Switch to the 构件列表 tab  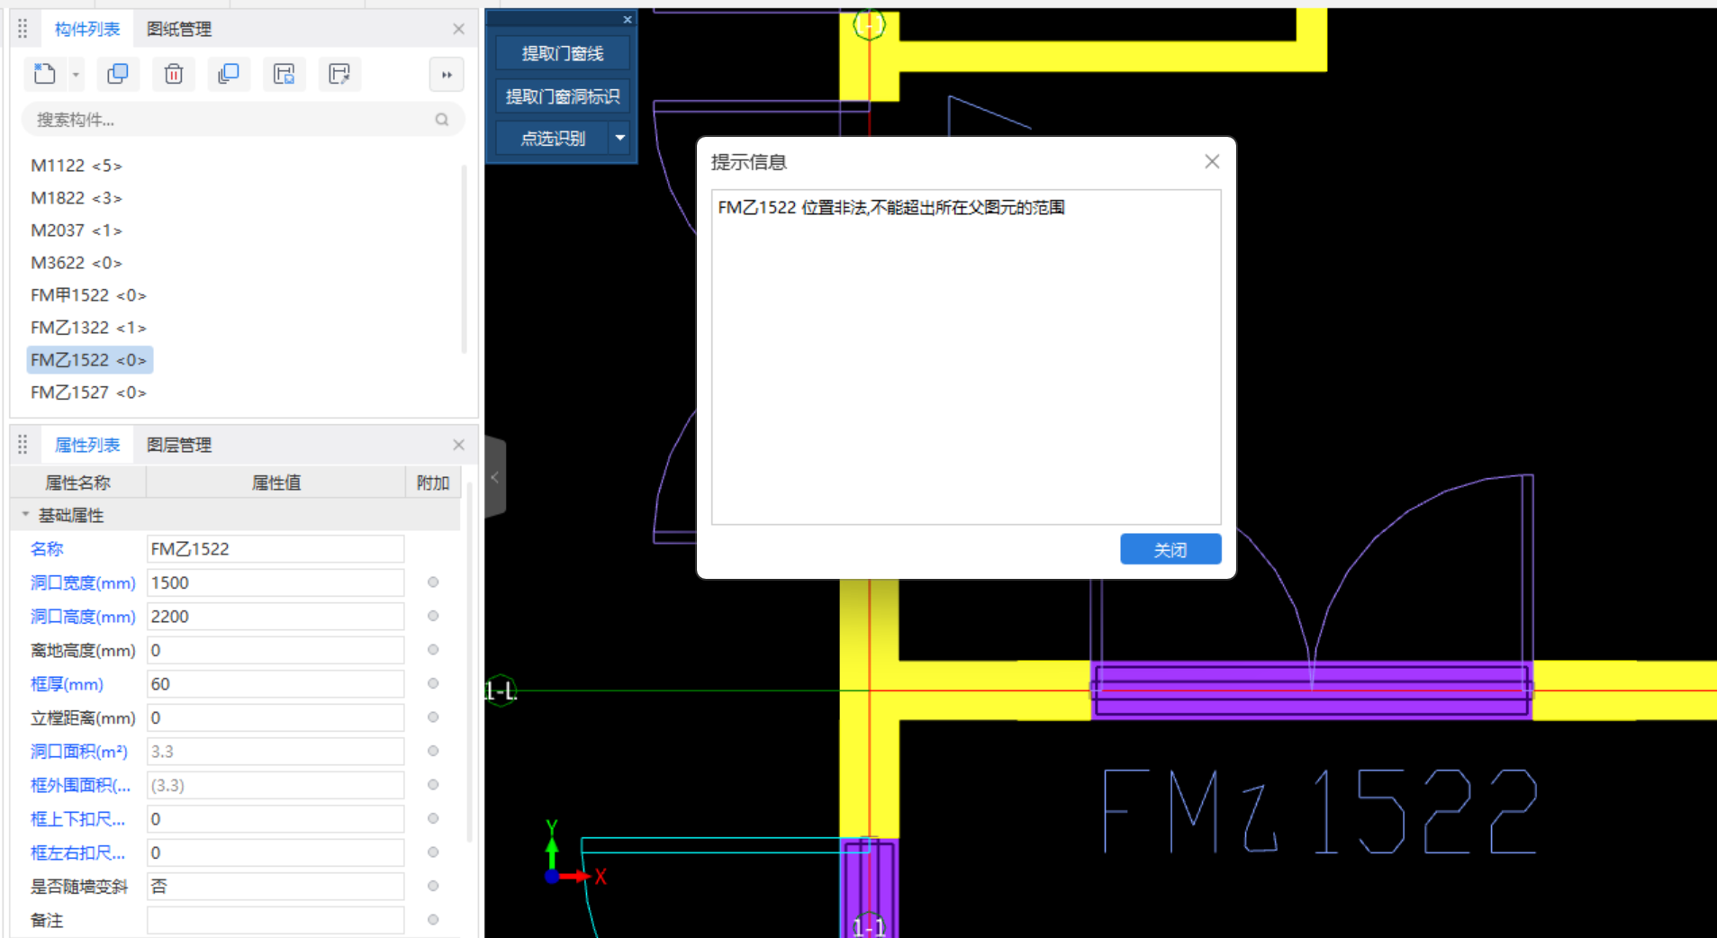pyautogui.click(x=87, y=30)
